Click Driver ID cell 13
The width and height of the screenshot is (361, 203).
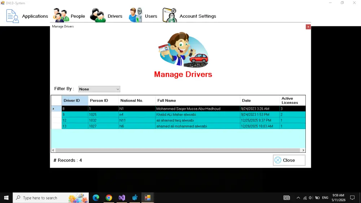tap(75, 126)
